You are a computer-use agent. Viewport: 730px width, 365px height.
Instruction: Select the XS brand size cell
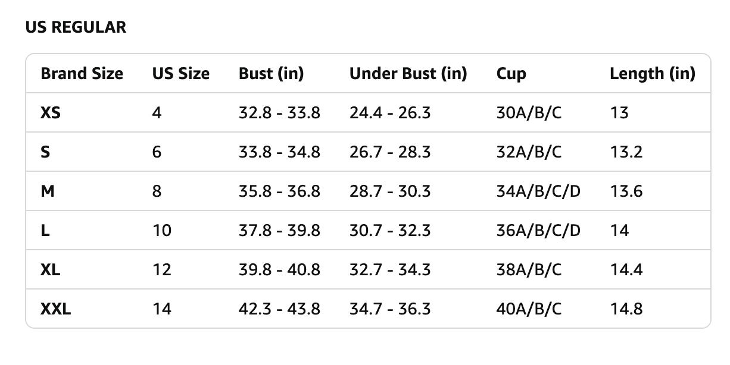tap(51, 112)
